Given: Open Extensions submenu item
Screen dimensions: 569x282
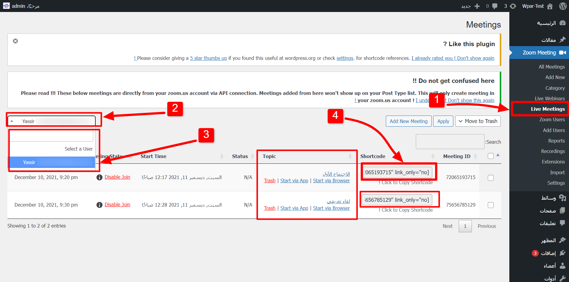Looking at the screenshot, I should point(553,162).
